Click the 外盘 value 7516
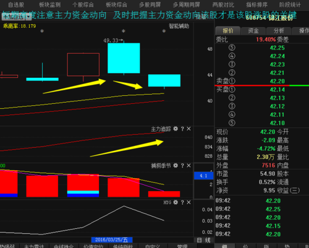Screen dimensions: 309x248 (x=268, y=165)
